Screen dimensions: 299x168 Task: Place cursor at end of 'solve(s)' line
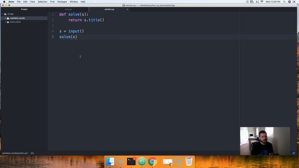[x=78, y=37]
